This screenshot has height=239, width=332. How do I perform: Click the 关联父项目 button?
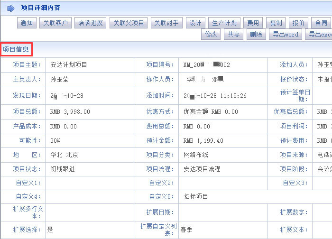129,23
